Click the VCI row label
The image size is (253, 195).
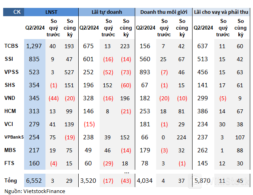[x=9, y=124]
